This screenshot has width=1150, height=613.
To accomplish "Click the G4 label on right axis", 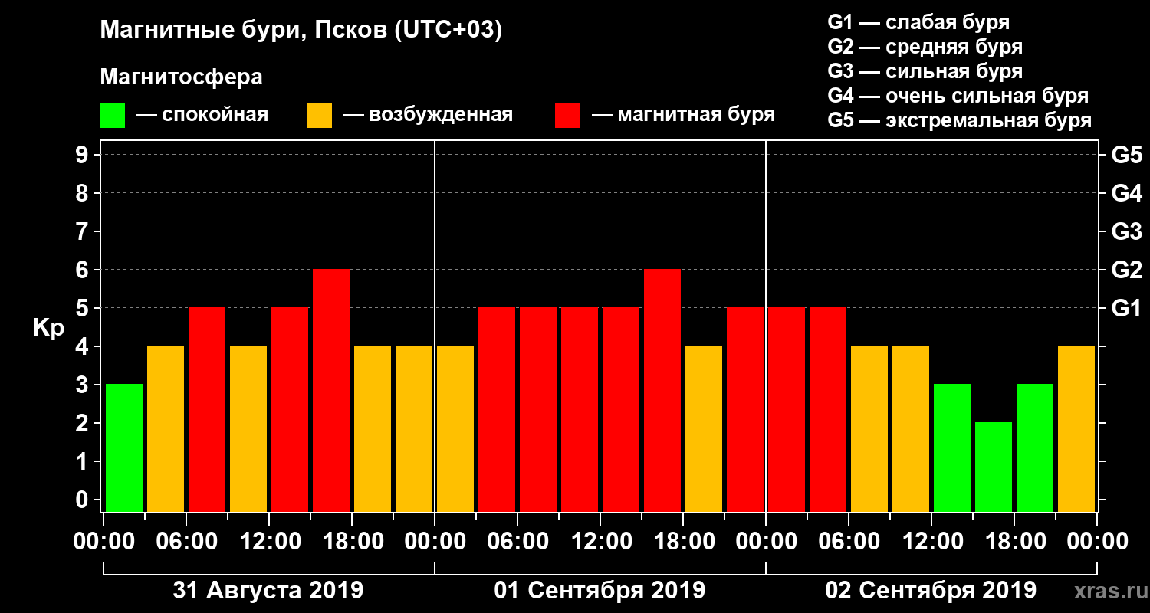I will coord(1126,193).
